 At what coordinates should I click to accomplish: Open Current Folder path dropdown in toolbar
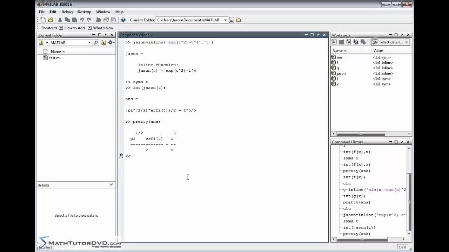[x=225, y=20]
